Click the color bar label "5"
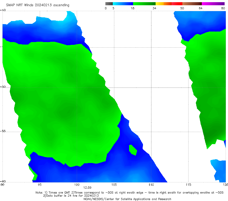This screenshot has height=201, width=228. coord(113,8)
